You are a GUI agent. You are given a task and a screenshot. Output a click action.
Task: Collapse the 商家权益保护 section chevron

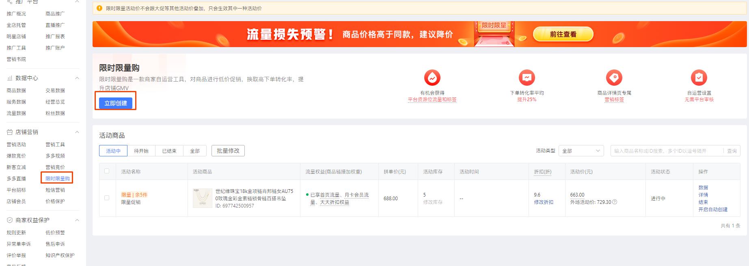(x=77, y=220)
